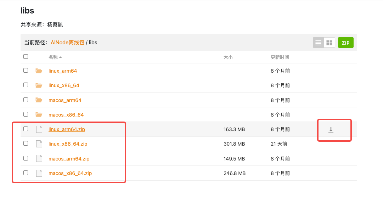The height and width of the screenshot is (197, 383).
Task: Click the linux_arm64 folder icon
Action: pyautogui.click(x=39, y=71)
